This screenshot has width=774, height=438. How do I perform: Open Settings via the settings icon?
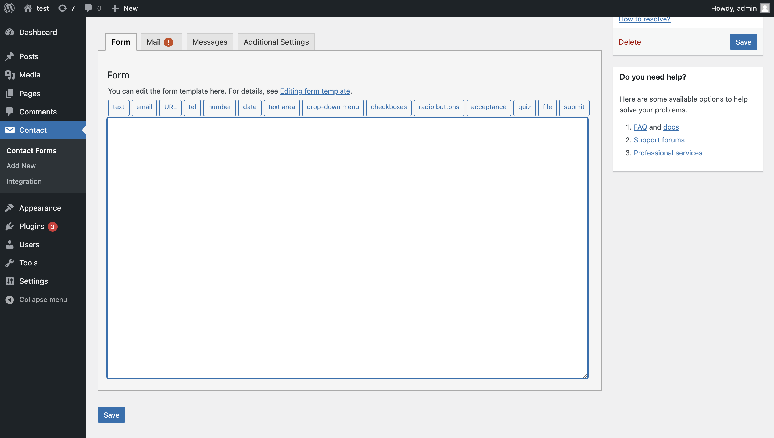tap(10, 281)
